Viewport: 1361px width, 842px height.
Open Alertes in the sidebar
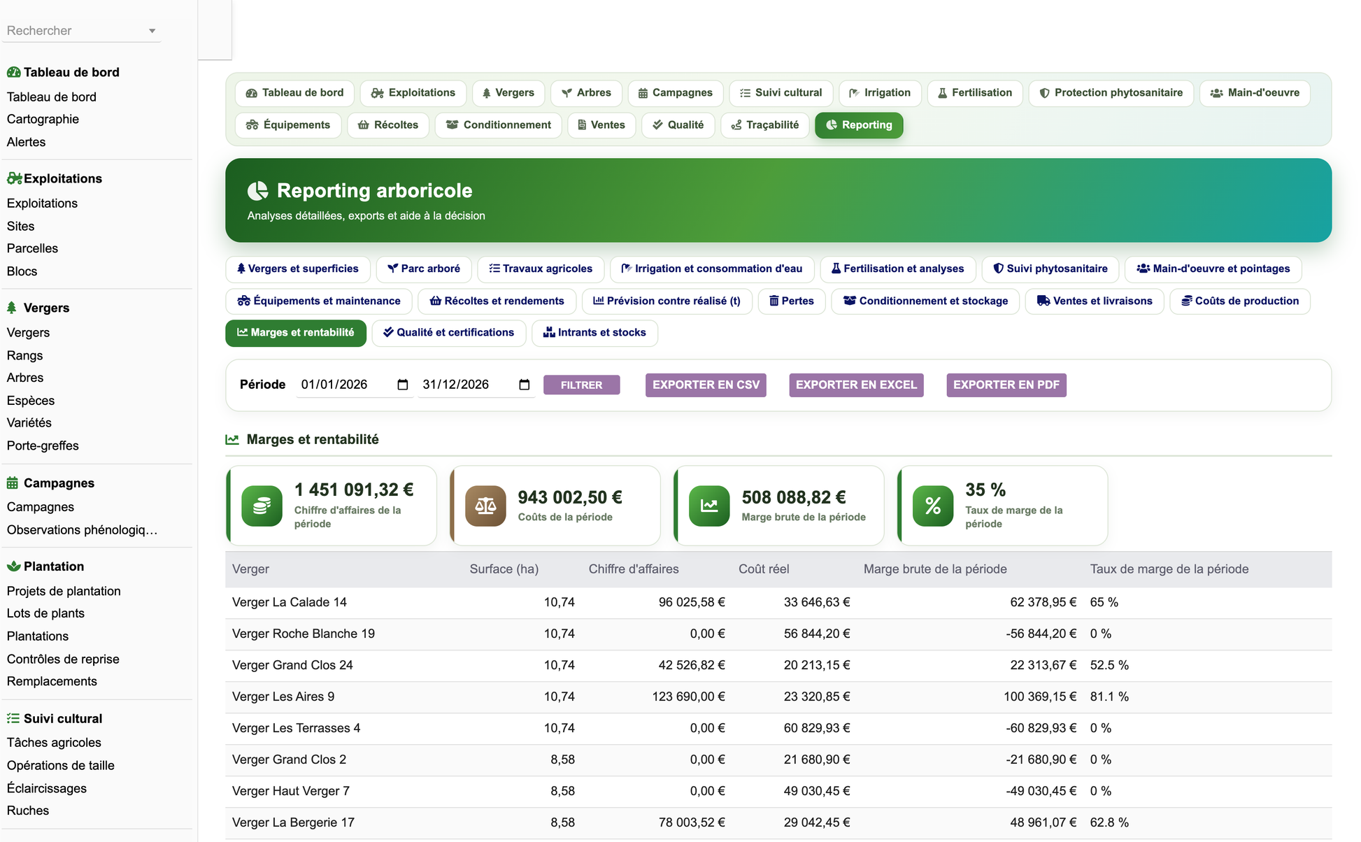tap(26, 142)
